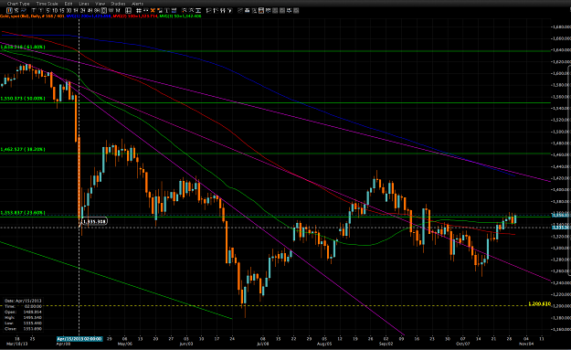Click the split chart layout icon
Image resolution: width=571 pixels, height=350 pixels.
tap(128, 11)
